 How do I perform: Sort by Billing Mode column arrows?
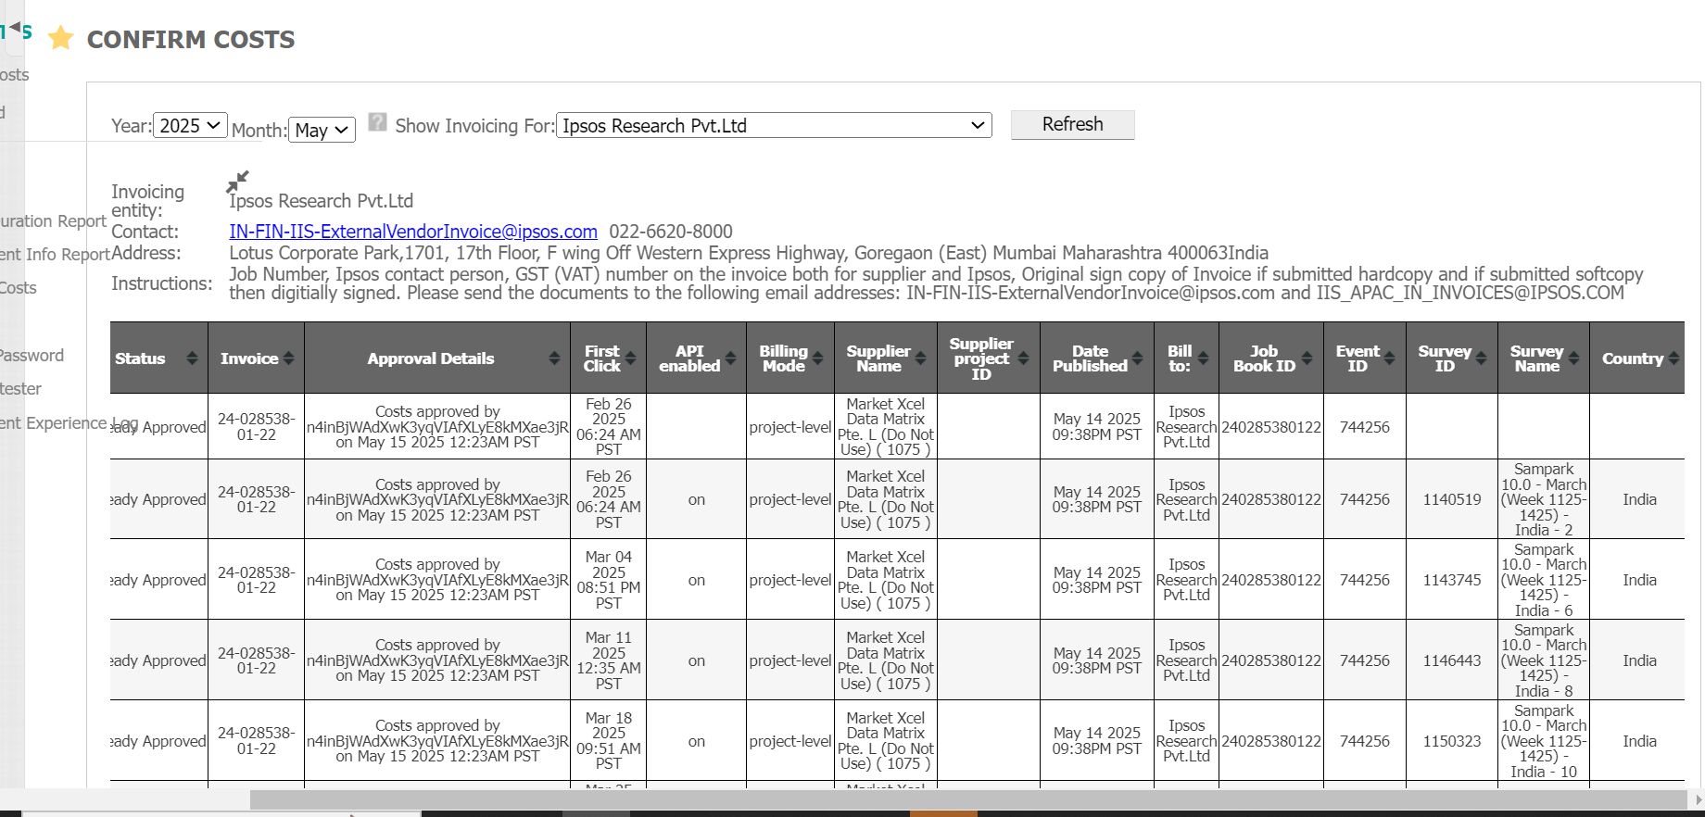coord(817,358)
